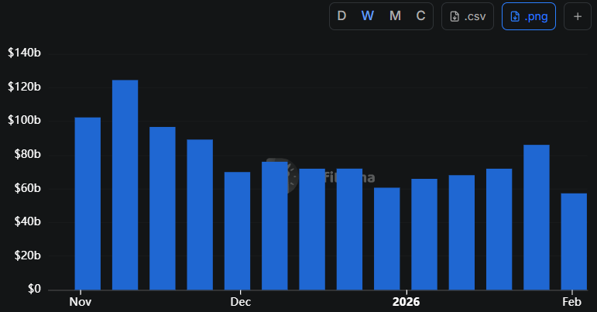
Task: Click the Dec x-axis label
Action: click(x=240, y=301)
